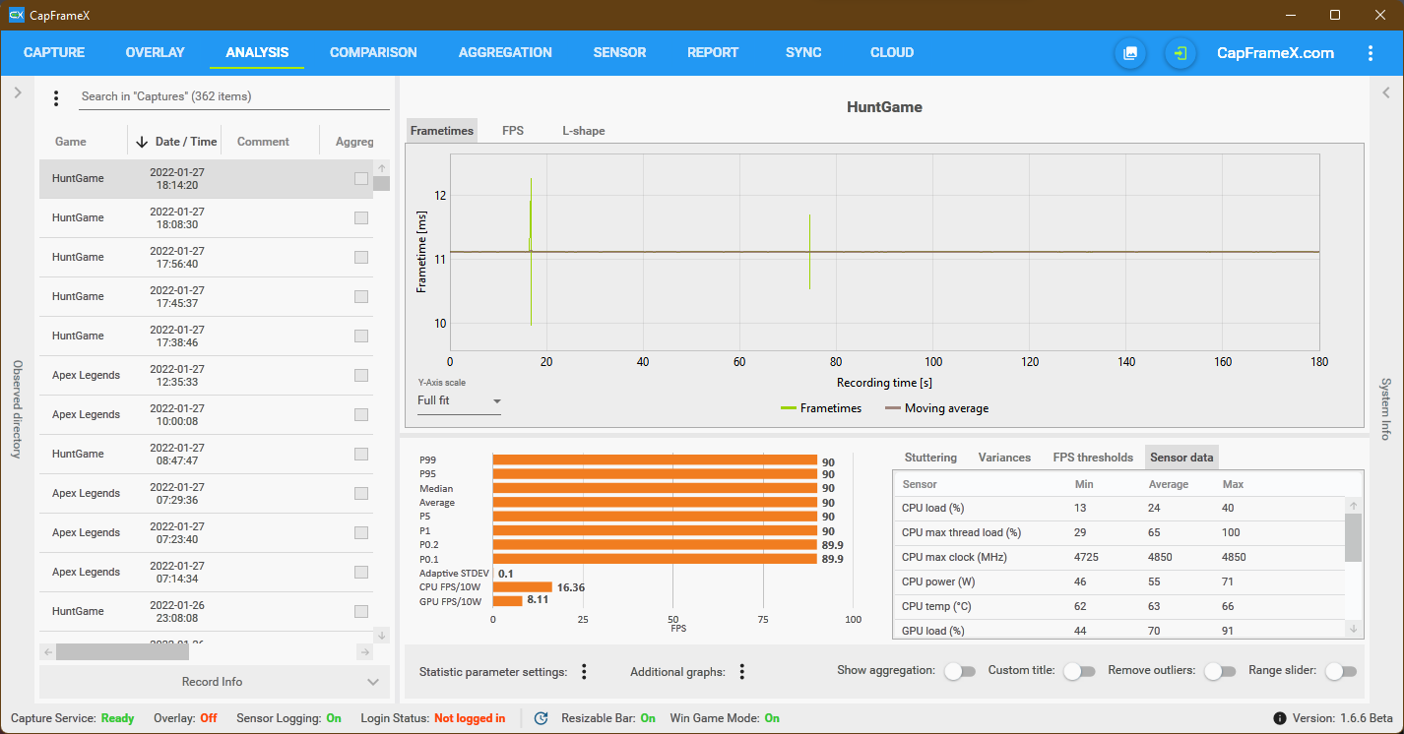Check aggregation box for HuntGame 17:56:40
1404x734 pixels.
coord(361,258)
